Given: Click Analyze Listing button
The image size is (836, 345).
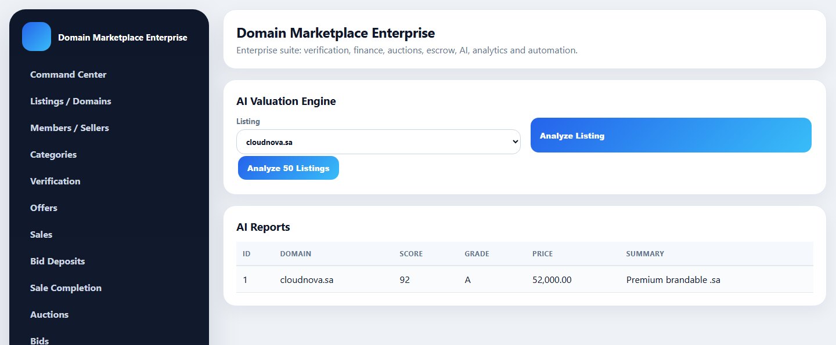Looking at the screenshot, I should tap(671, 135).
